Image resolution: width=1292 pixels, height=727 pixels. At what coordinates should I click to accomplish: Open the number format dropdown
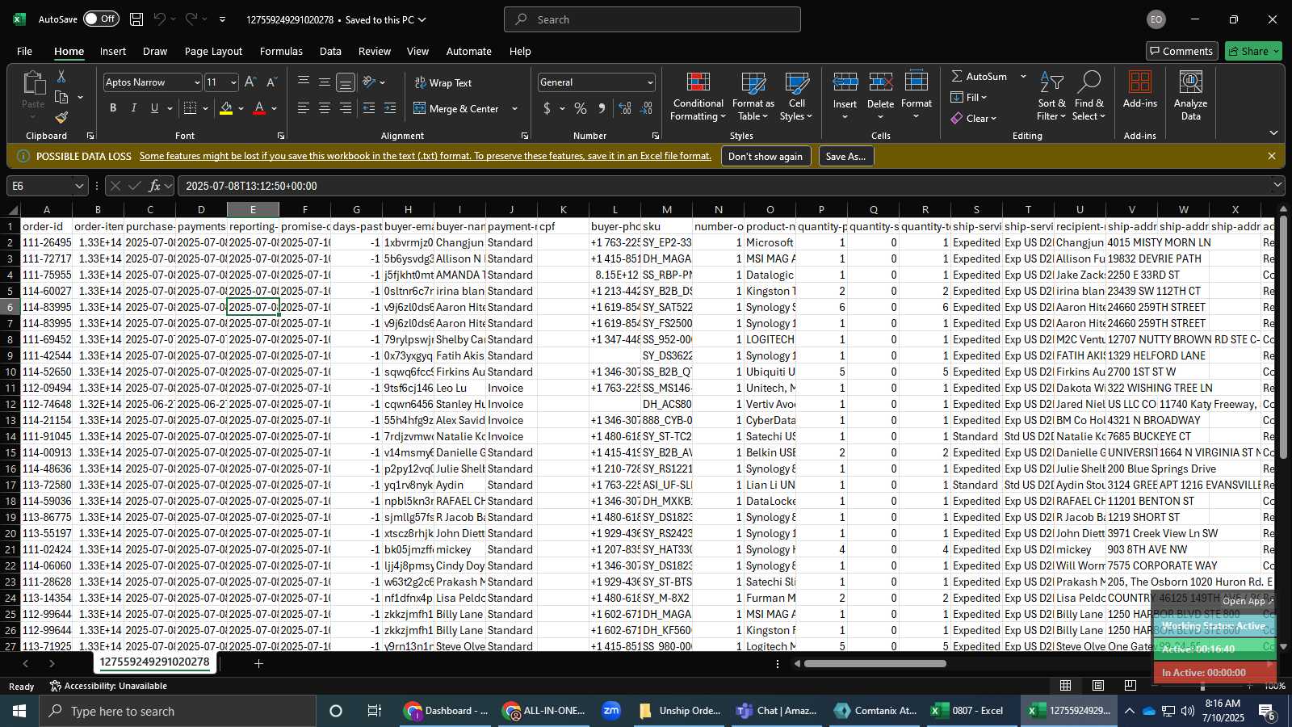[650, 82]
